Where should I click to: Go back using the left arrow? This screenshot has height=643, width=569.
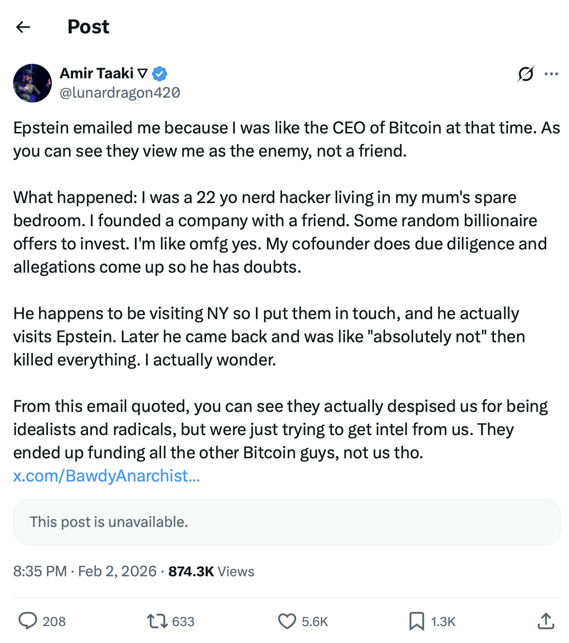coord(23,27)
